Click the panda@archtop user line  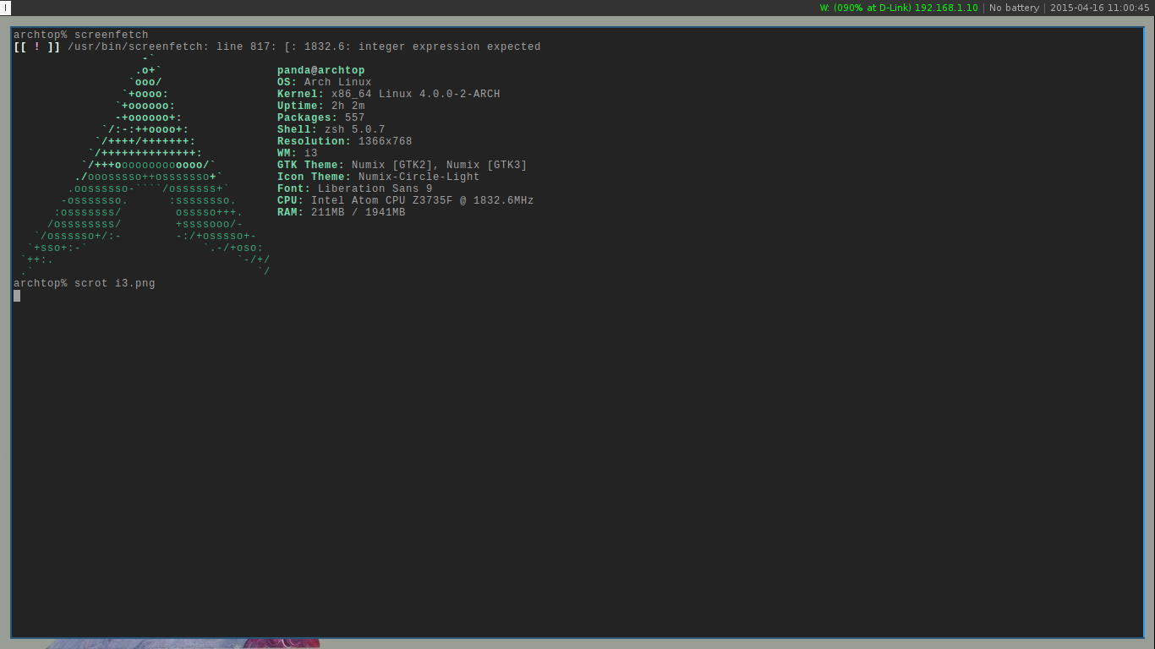321,70
